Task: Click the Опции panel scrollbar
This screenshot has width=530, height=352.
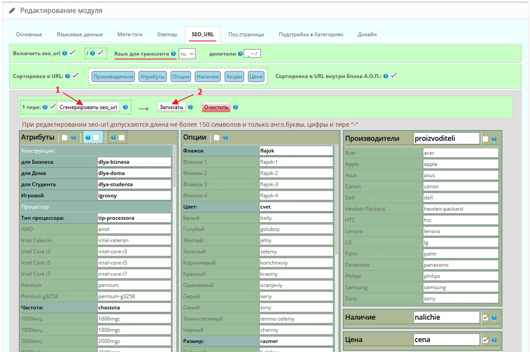Action: (x=337, y=200)
